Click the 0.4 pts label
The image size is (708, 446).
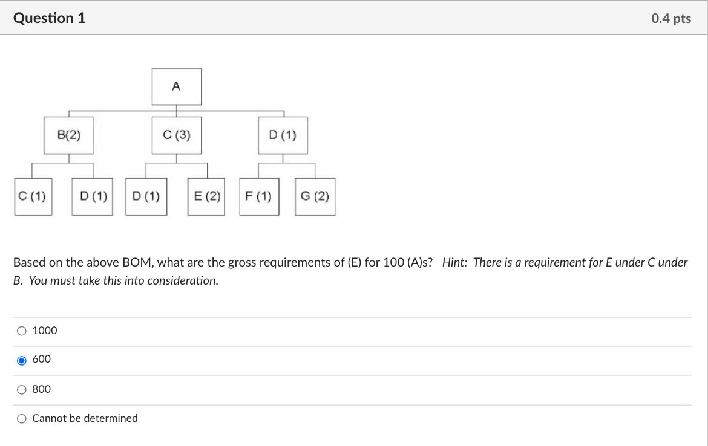[x=670, y=18]
